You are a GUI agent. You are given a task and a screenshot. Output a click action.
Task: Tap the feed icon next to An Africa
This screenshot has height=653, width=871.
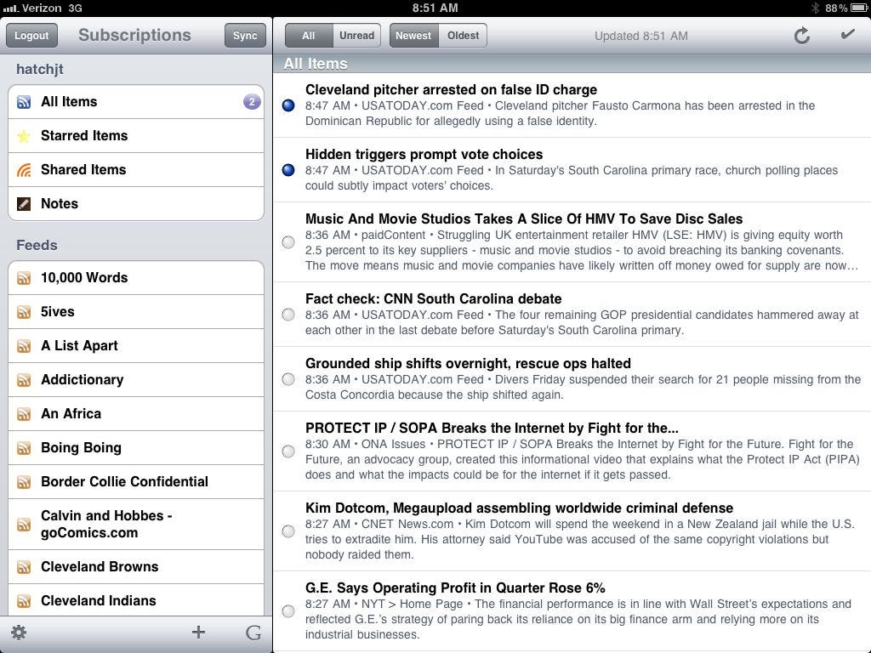(24, 414)
